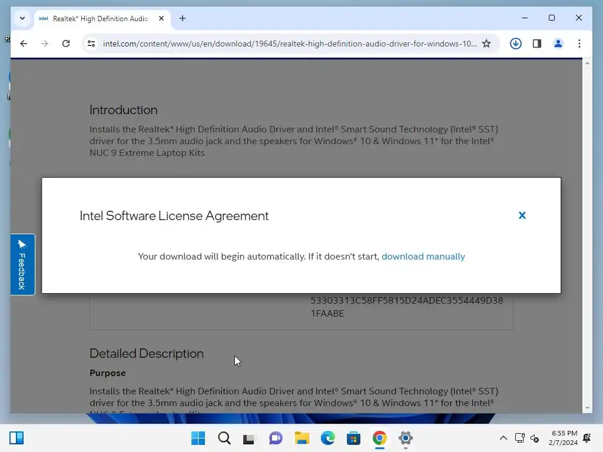Click the download manually link
This screenshot has height=452, width=603.
click(423, 257)
